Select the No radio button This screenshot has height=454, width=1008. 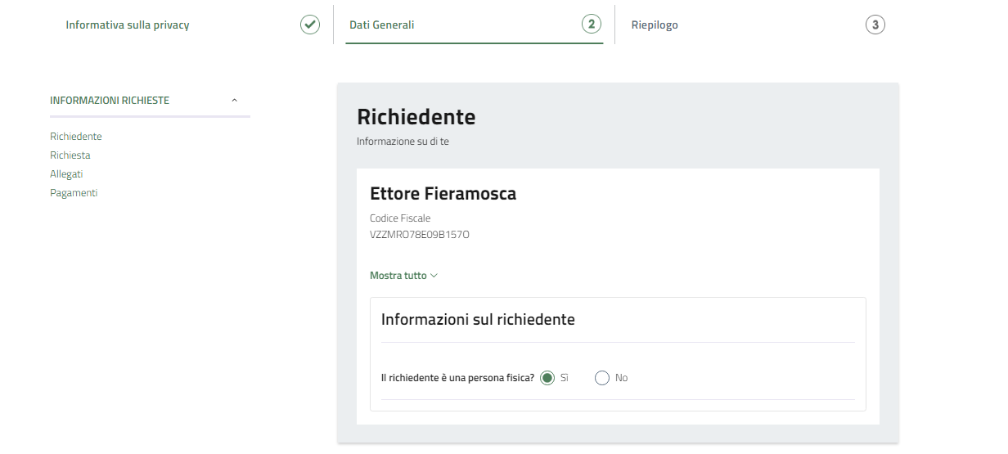(602, 378)
